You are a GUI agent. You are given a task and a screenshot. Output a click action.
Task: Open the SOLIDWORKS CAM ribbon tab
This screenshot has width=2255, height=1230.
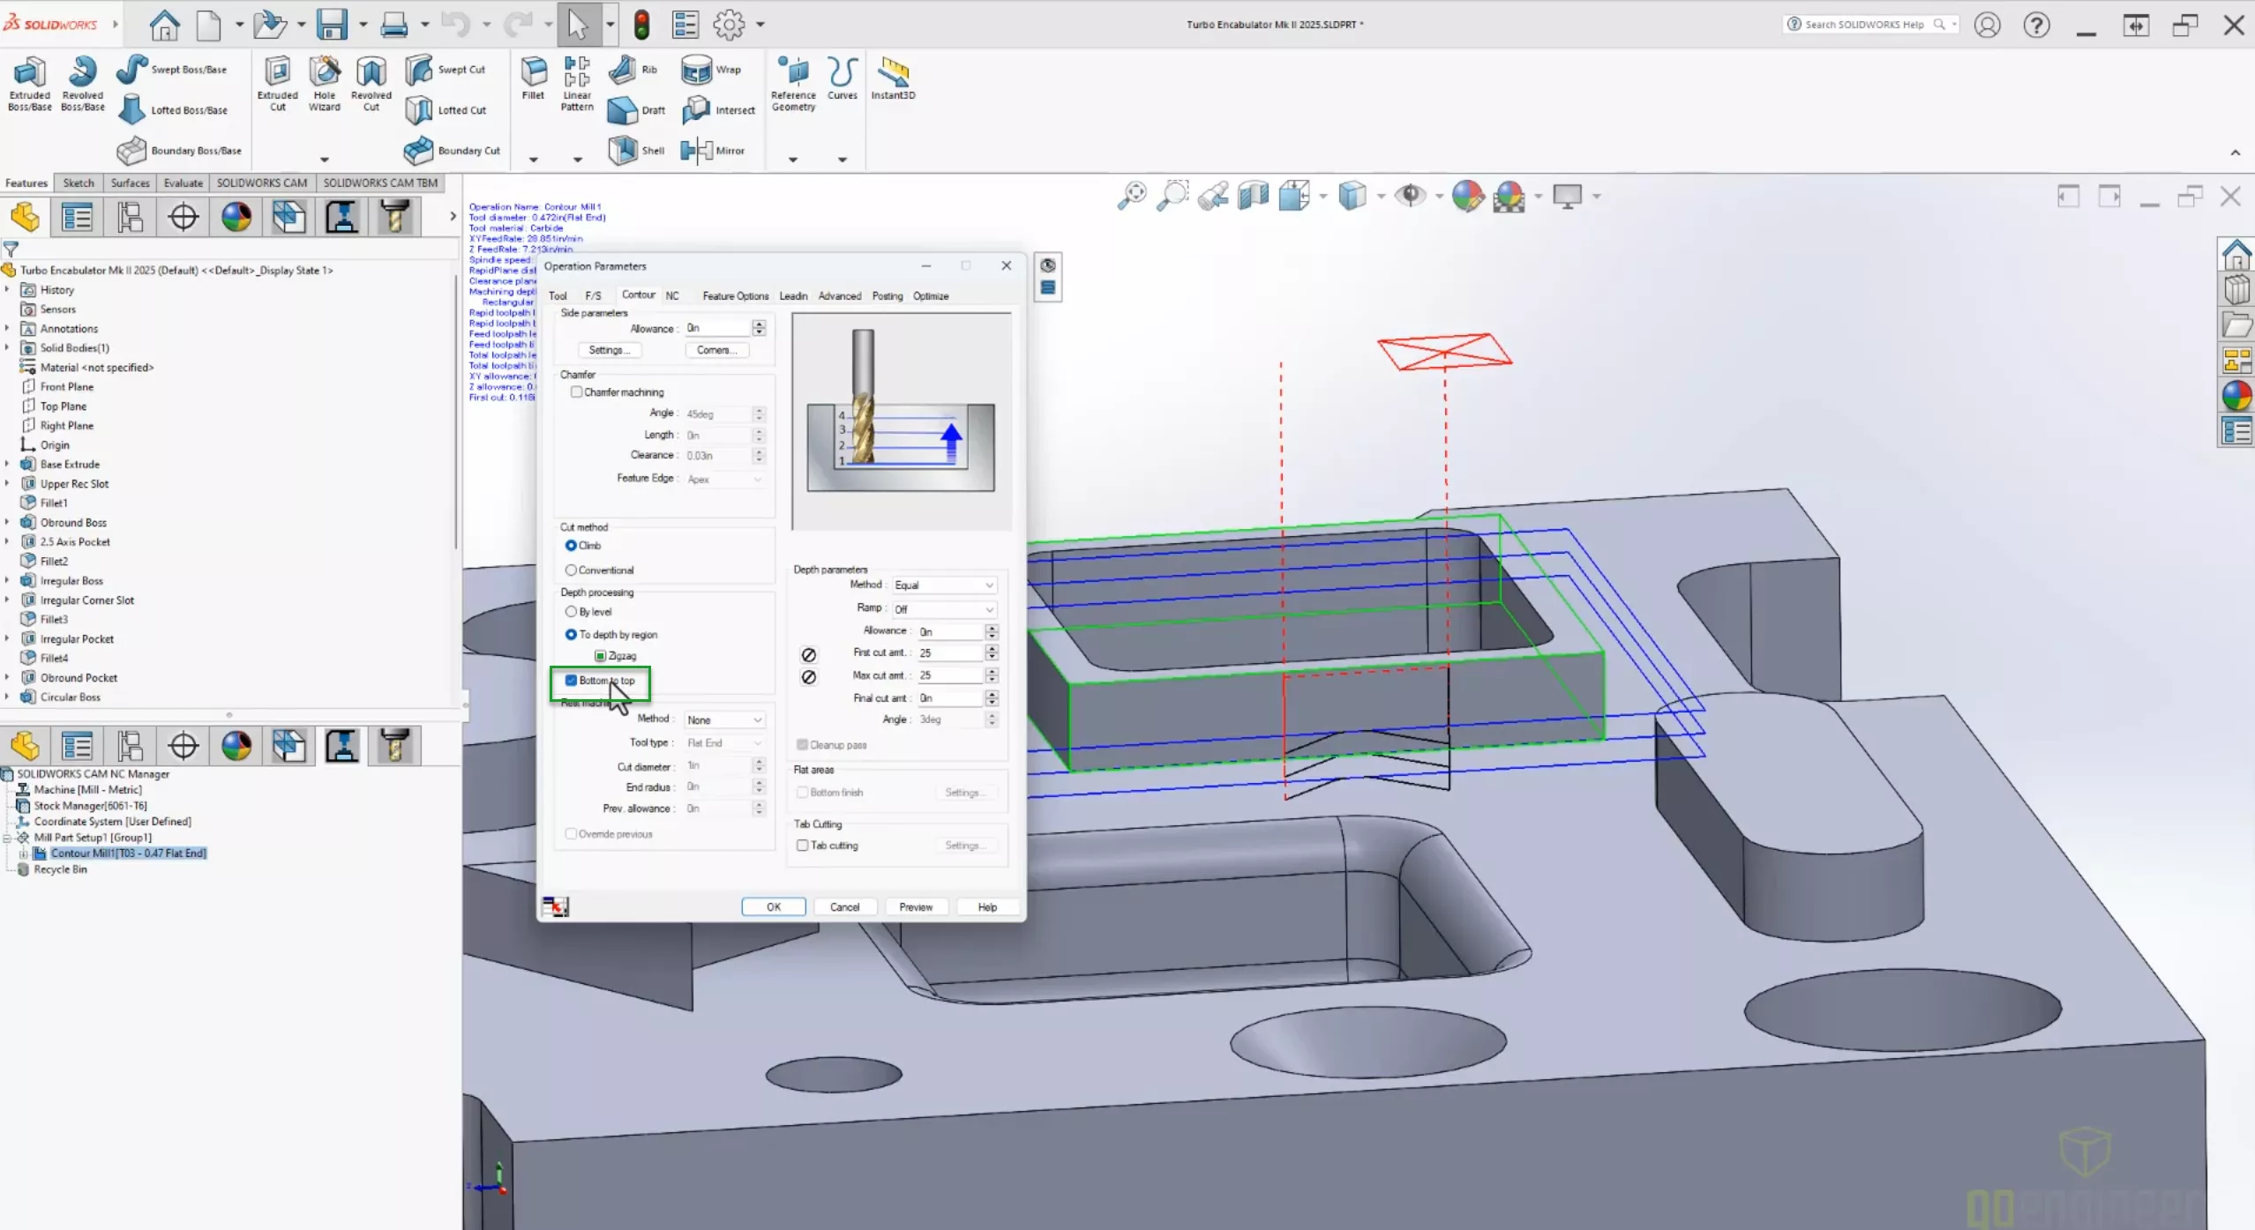[262, 183]
